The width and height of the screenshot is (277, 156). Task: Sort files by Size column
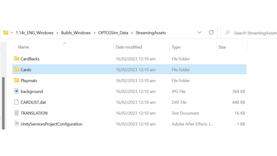click(x=222, y=47)
